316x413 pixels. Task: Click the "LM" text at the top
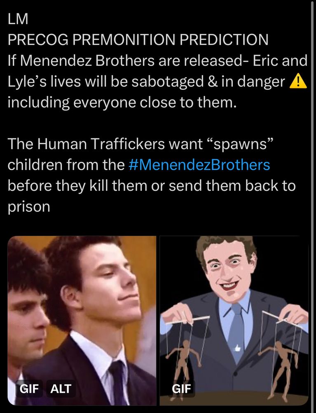[18, 19]
